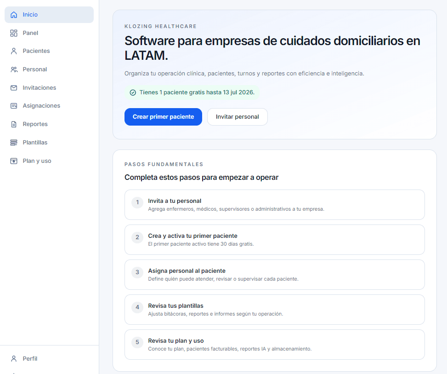Click the Plantillas stacked rows icon

[14, 143]
